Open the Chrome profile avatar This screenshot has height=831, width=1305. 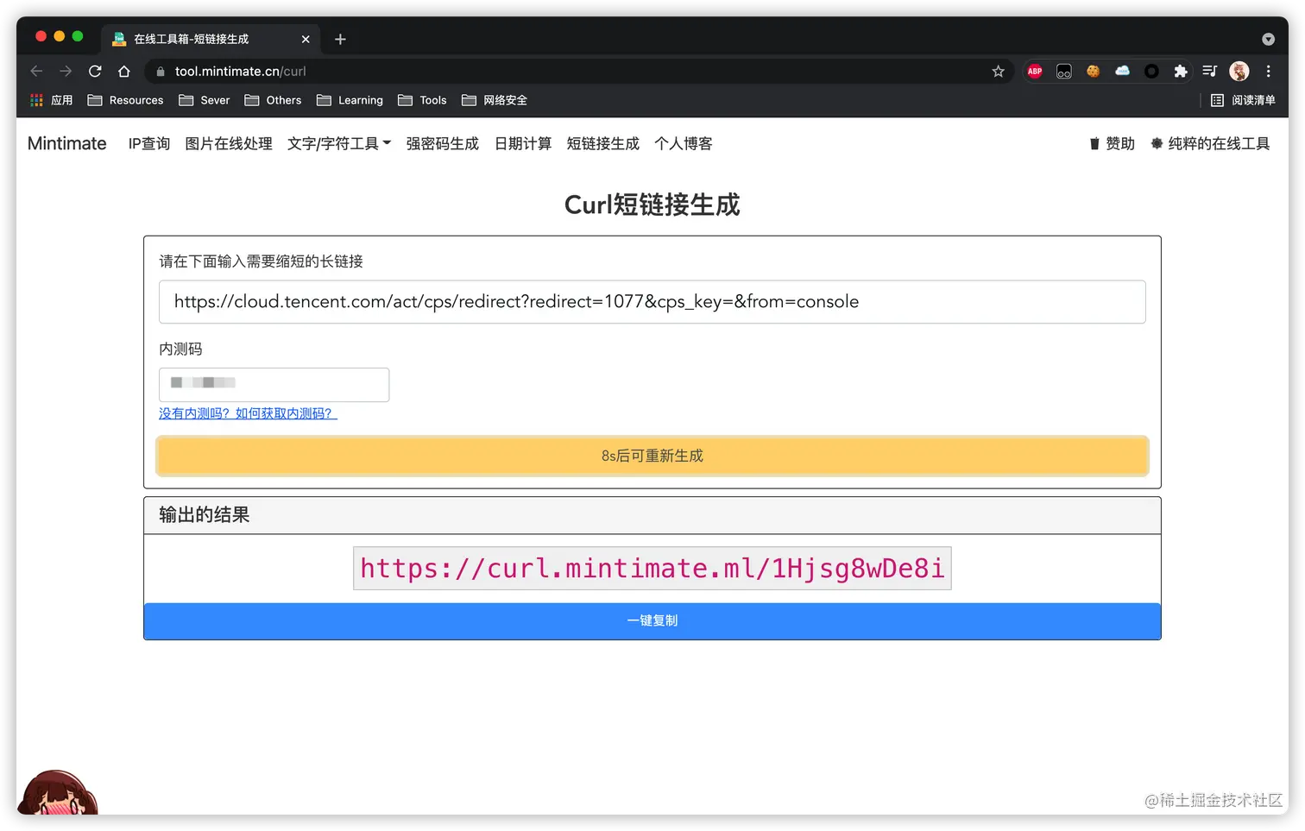click(1239, 71)
